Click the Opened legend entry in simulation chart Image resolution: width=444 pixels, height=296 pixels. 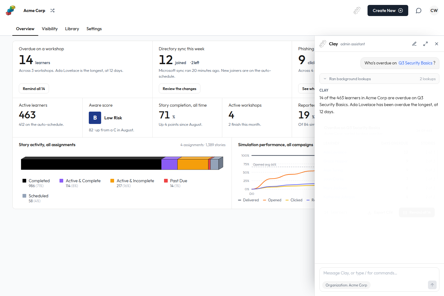pyautogui.click(x=272, y=200)
